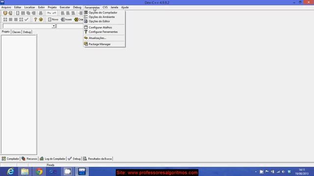Open the Recursos bottom tab

(x=29, y=159)
